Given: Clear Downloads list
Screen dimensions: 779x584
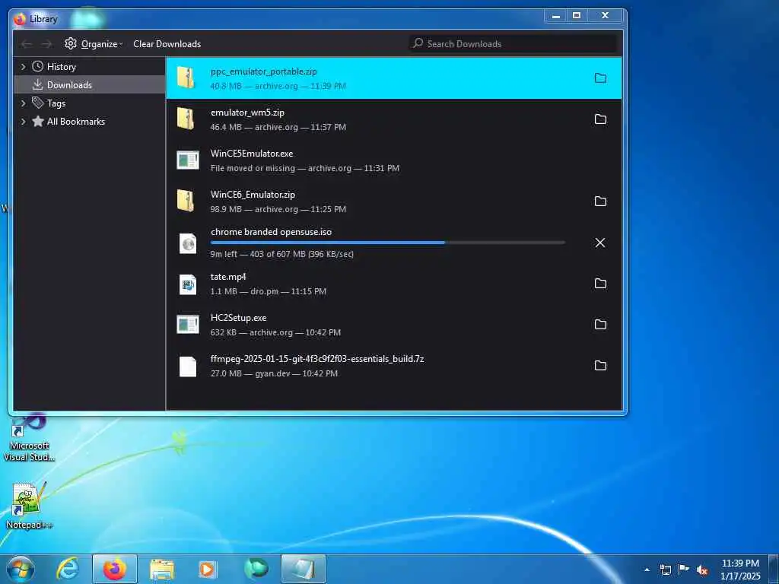Looking at the screenshot, I should [x=167, y=43].
